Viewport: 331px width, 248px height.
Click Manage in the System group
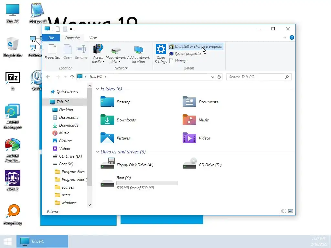[178, 61]
